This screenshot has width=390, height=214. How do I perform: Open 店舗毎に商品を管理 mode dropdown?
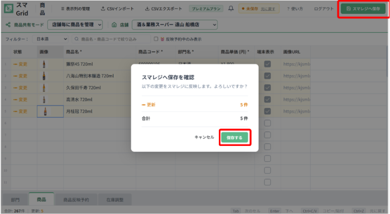point(75,25)
